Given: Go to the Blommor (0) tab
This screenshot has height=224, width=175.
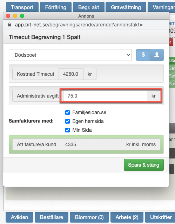Looking at the screenshot, I should pos(89,217).
